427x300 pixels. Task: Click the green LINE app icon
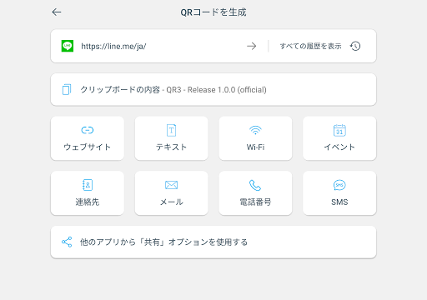68,46
